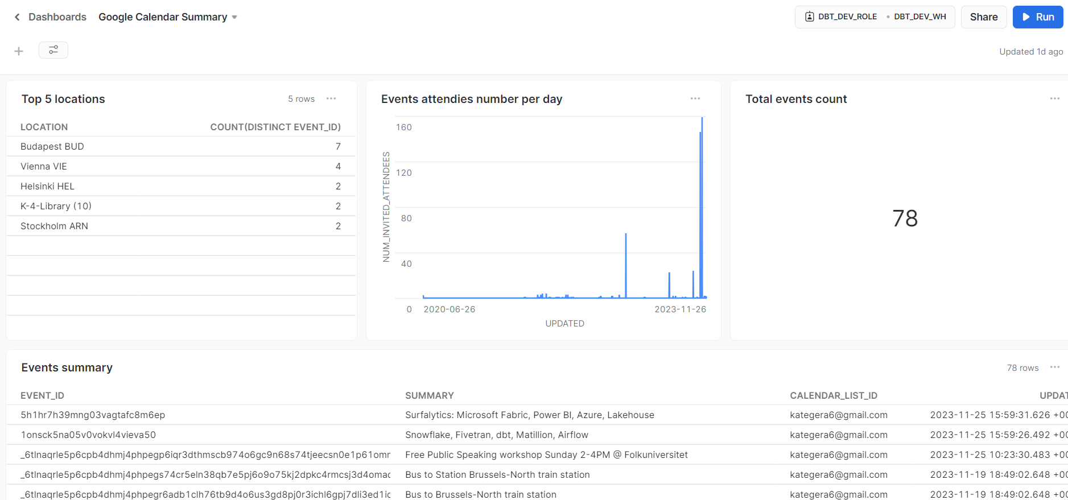1068x500 pixels.
Task: Go back to Dashboards
Action: click(57, 17)
